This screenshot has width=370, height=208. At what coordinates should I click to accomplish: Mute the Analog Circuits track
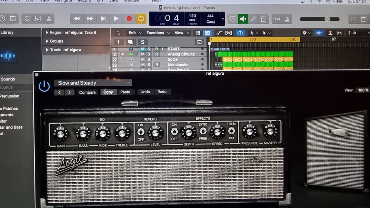143,54
